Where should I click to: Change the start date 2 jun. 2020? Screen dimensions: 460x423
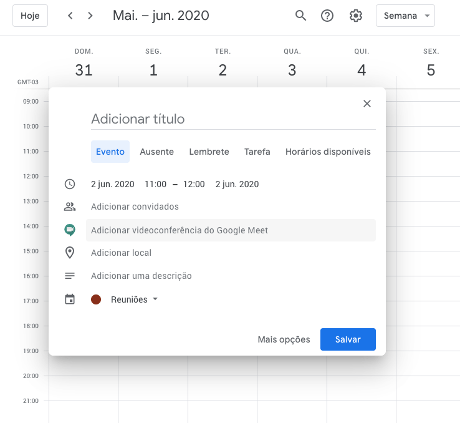(113, 184)
